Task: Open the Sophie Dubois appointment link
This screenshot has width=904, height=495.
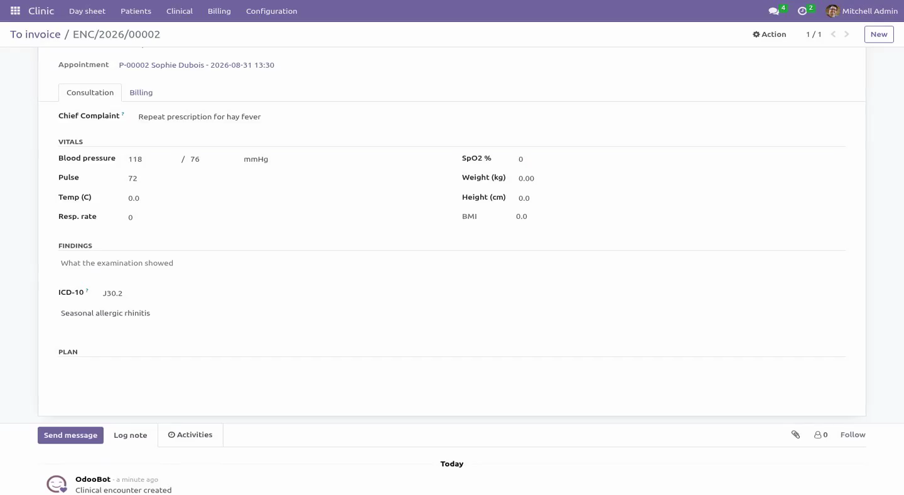Action: pyautogui.click(x=196, y=65)
